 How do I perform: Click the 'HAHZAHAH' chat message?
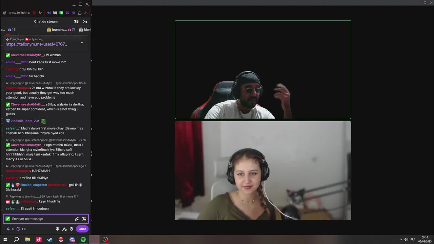41,171
